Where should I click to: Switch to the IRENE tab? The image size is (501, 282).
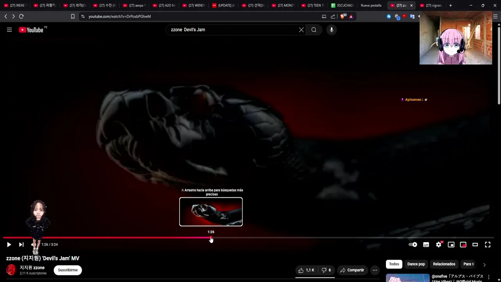coord(15,5)
